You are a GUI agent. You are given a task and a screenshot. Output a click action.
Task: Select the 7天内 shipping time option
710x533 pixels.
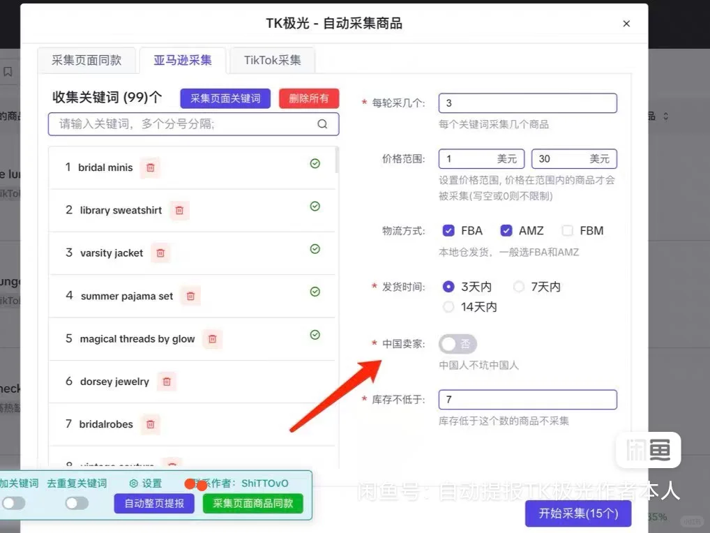point(519,287)
